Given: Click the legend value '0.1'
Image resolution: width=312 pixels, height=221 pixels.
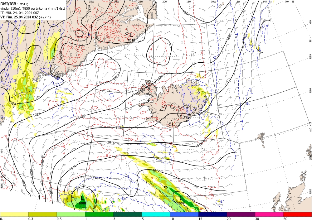Looking at the screenshot, I should coord(2,219).
